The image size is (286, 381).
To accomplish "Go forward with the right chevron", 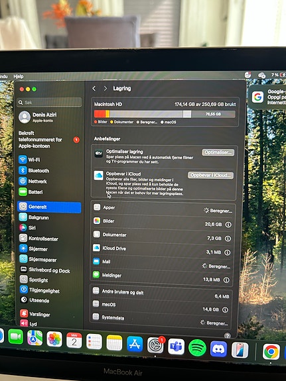I will click(x=105, y=88).
